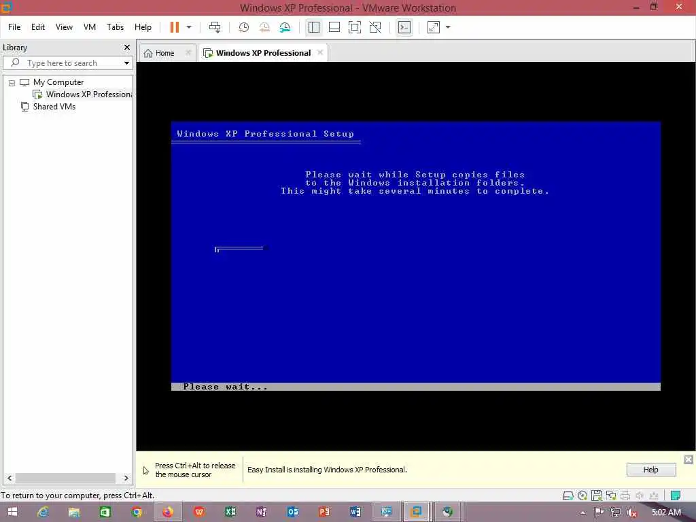696x522 pixels.
Task: Open Word from the taskbar
Action: click(x=355, y=512)
